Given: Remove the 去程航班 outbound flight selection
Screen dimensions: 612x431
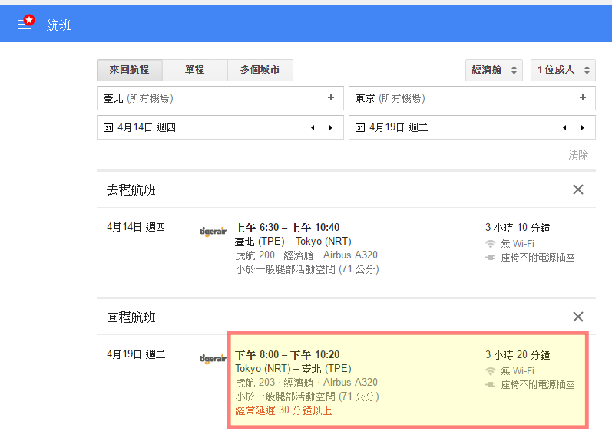Looking at the screenshot, I should pos(578,189).
